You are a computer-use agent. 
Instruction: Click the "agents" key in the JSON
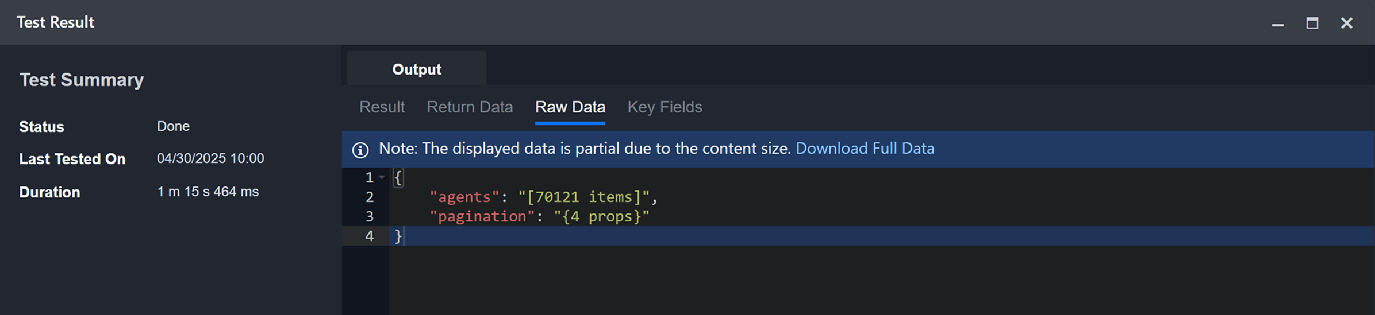tap(464, 197)
